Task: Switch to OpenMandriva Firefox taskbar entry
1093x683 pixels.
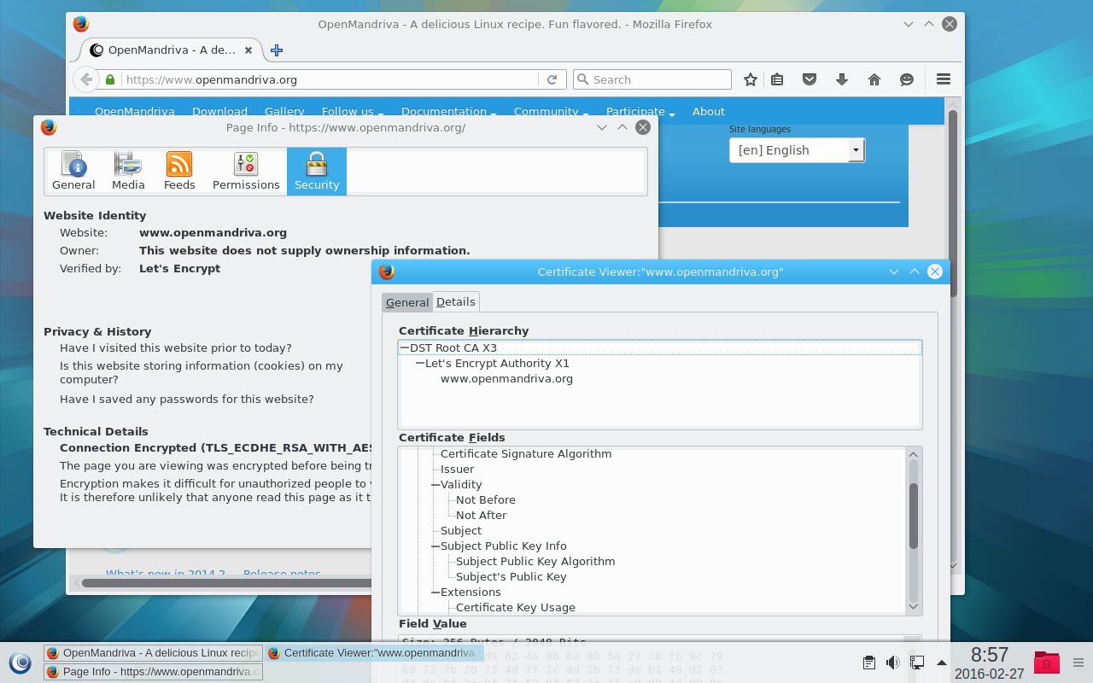Action: point(153,653)
